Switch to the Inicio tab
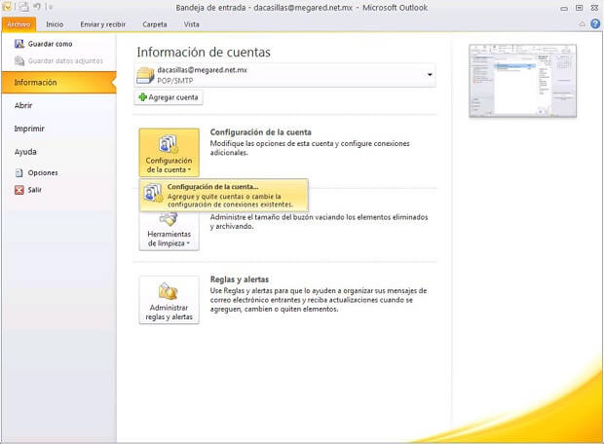 pos(55,24)
